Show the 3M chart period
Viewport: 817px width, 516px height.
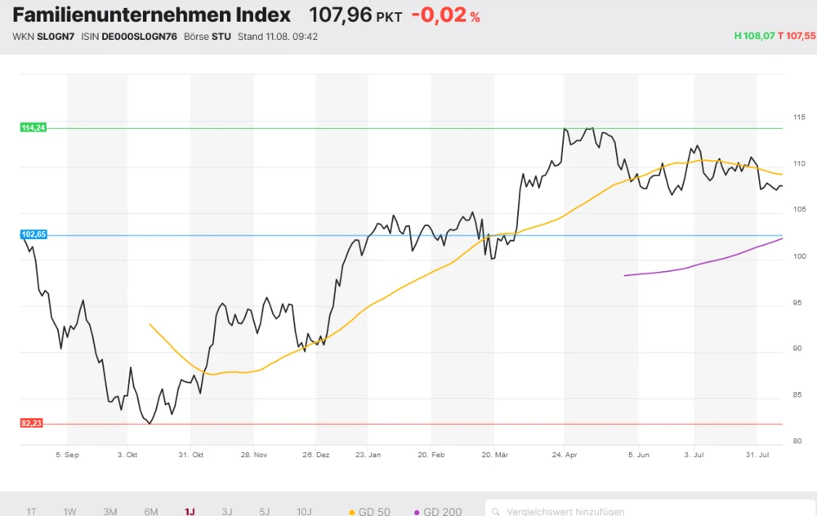tap(110, 512)
